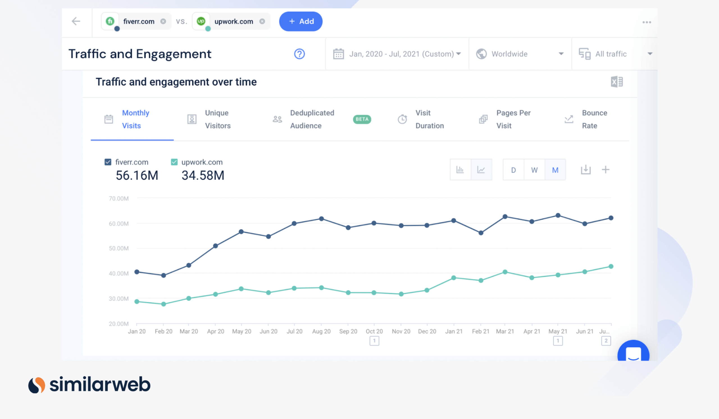Viewport: 719px width, 419px height.
Task: Open the May 21 annotation marker
Action: 558,341
